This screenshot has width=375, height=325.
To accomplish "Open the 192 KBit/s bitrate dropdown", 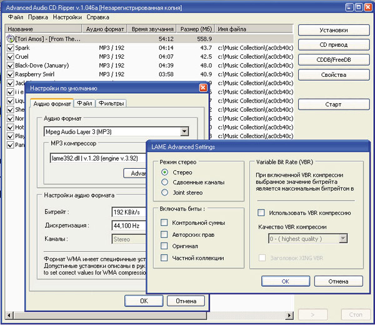I will (x=129, y=212).
